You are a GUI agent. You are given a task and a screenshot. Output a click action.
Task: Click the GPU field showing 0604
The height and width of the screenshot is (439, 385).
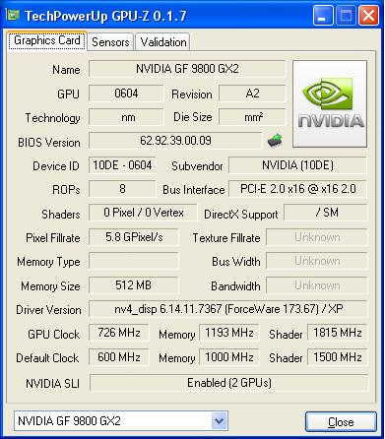pyautogui.click(x=126, y=94)
